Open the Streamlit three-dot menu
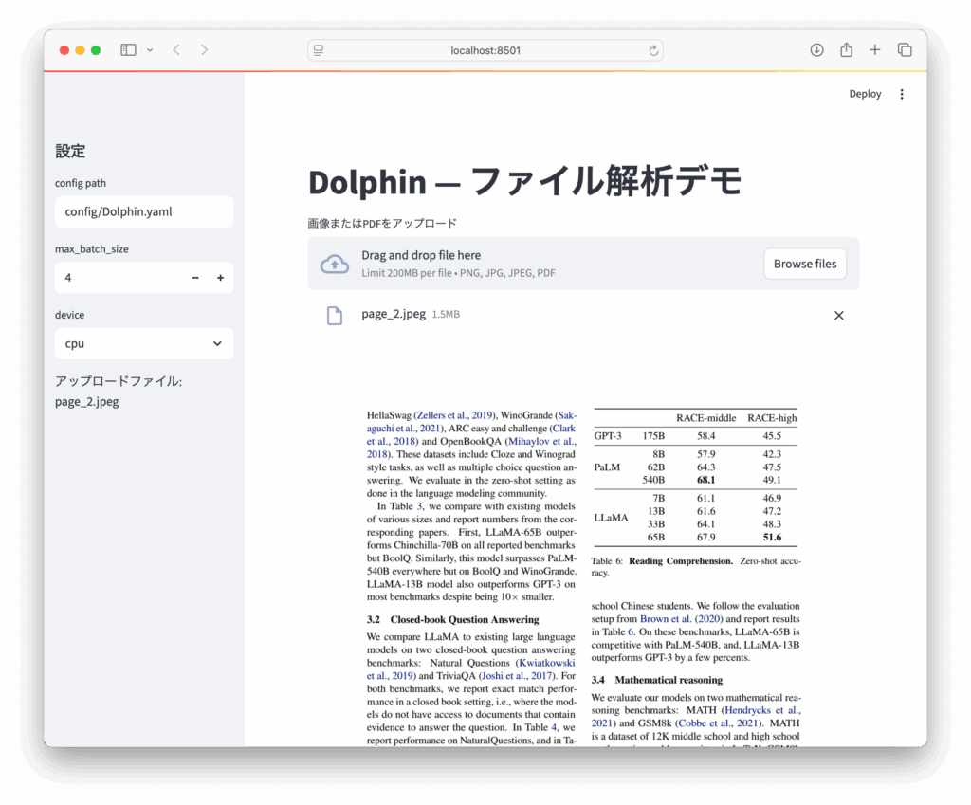 coord(902,94)
